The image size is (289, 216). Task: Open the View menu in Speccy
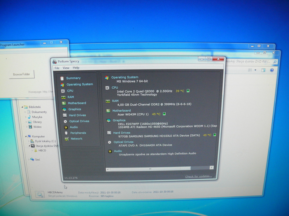66,68
